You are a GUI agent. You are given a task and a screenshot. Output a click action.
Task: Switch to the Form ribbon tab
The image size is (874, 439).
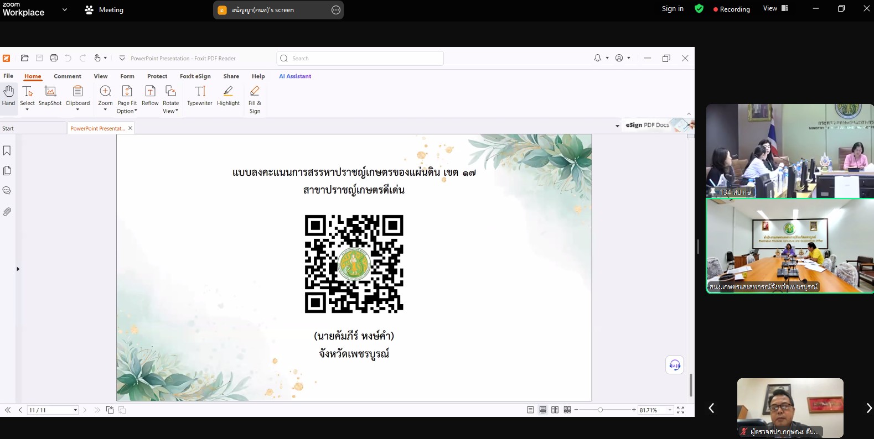tap(127, 76)
